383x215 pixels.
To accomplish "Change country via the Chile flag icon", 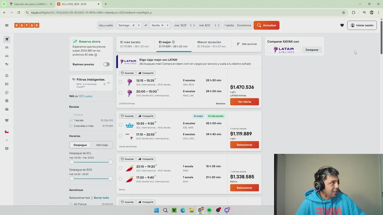I will click(x=7, y=132).
